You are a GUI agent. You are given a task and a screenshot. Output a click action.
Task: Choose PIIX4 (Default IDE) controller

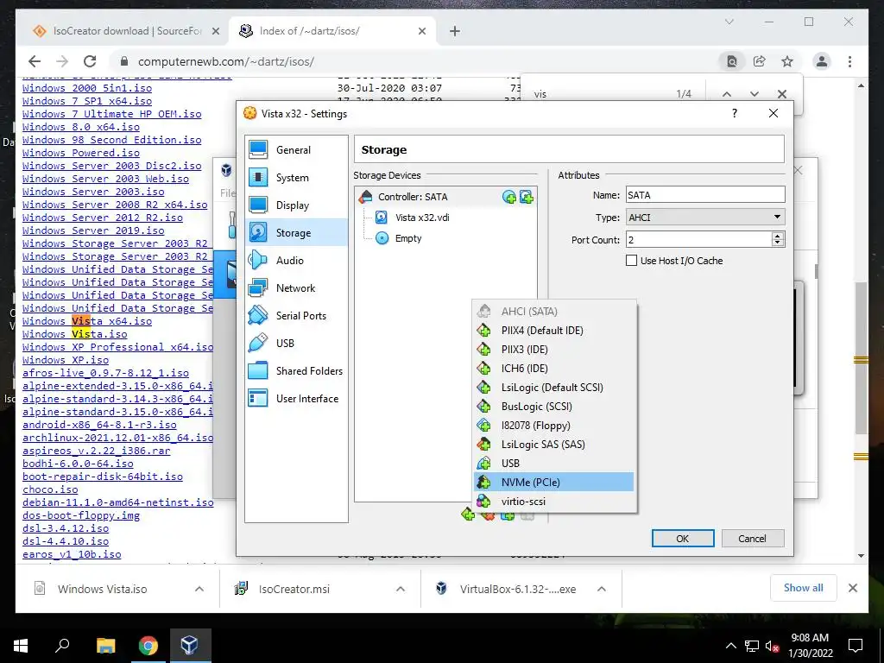pos(553,331)
